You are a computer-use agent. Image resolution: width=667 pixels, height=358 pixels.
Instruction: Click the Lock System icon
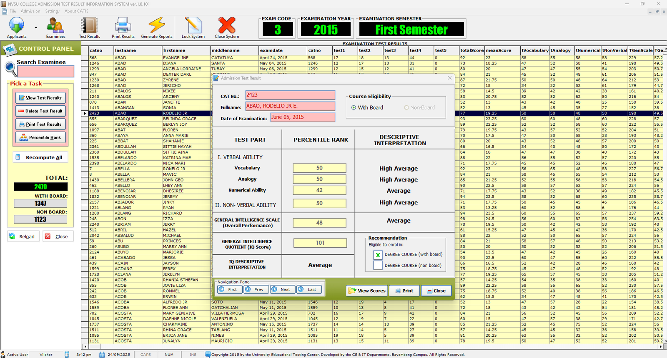point(193,26)
